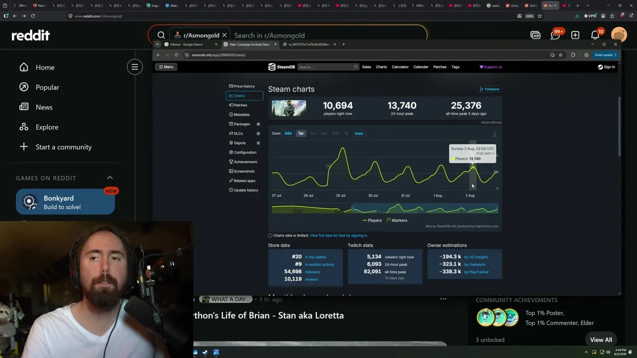The image size is (637, 358).
Task: Open Price history in SteamDB sidebar
Action: tap(244, 86)
